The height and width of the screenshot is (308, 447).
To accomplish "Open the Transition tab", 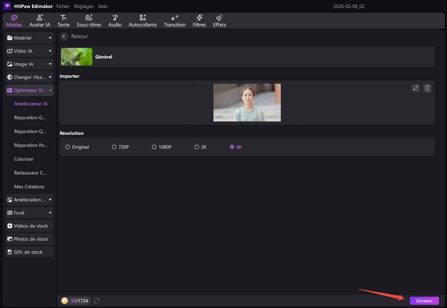I will [174, 21].
